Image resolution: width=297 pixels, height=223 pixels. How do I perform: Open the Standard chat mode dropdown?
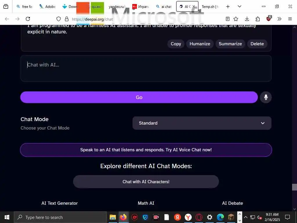[x=202, y=123]
